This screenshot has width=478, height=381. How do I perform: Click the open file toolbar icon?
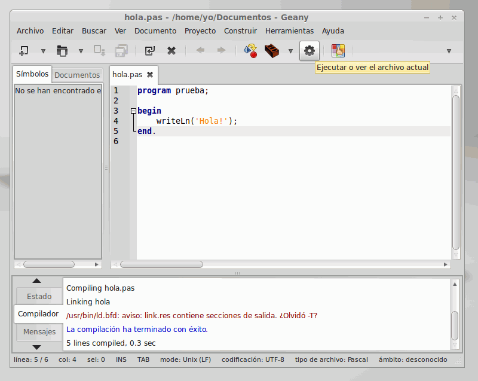tap(62, 51)
